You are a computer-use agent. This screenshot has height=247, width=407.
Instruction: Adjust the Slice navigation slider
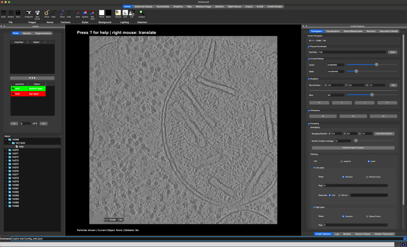click(x=372, y=95)
